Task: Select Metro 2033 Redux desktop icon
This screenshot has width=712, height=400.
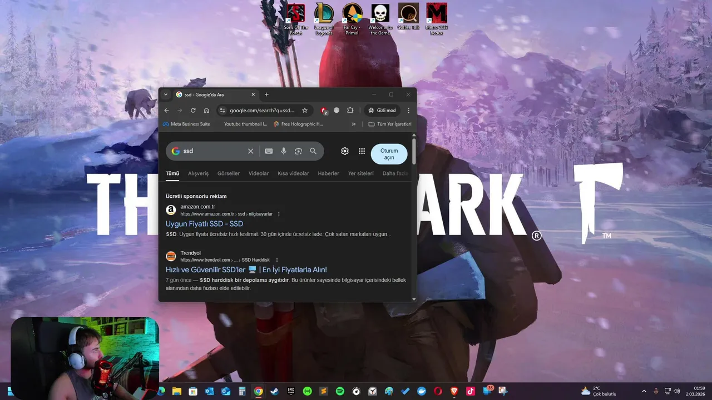Action: 437,19
